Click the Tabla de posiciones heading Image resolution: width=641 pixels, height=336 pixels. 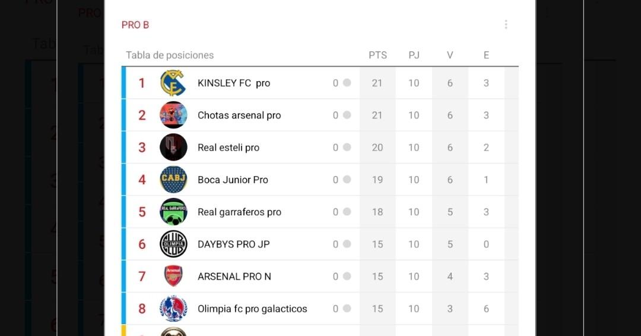coord(170,55)
